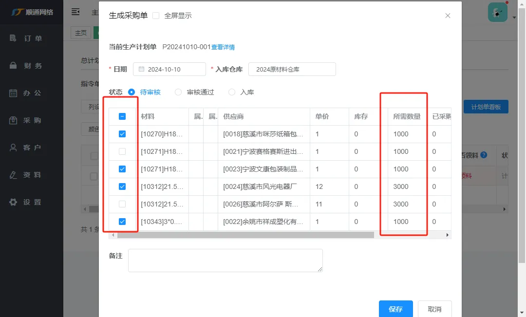526x317 pixels.
Task: Click the 备注 remarks text area
Action: click(225, 261)
